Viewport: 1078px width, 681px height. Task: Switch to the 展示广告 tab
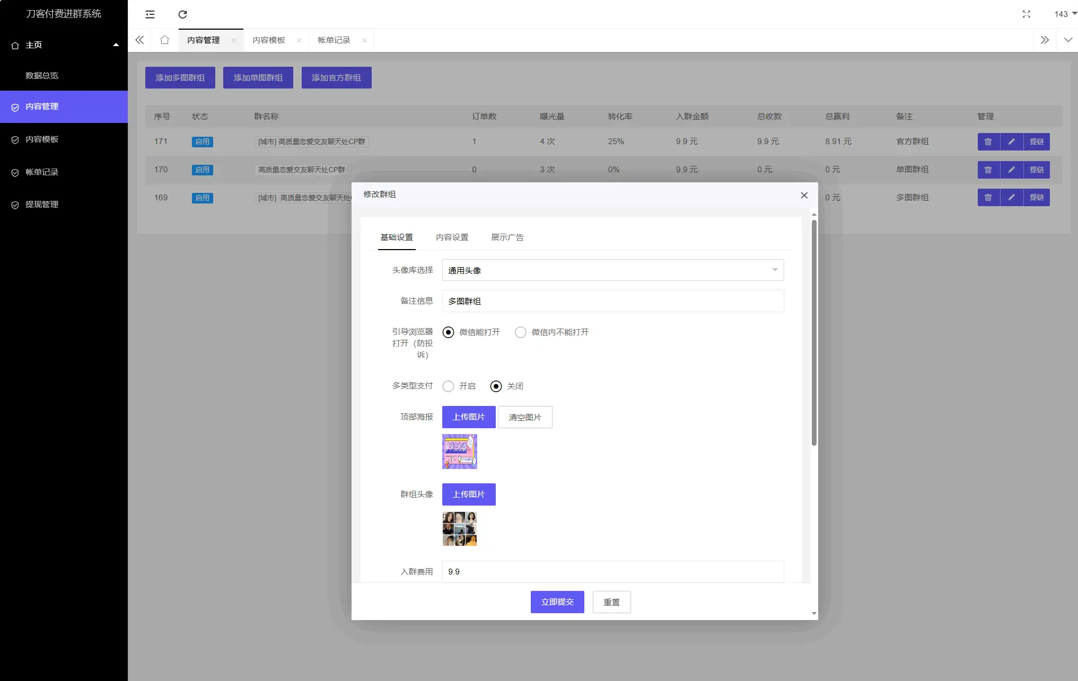(507, 237)
